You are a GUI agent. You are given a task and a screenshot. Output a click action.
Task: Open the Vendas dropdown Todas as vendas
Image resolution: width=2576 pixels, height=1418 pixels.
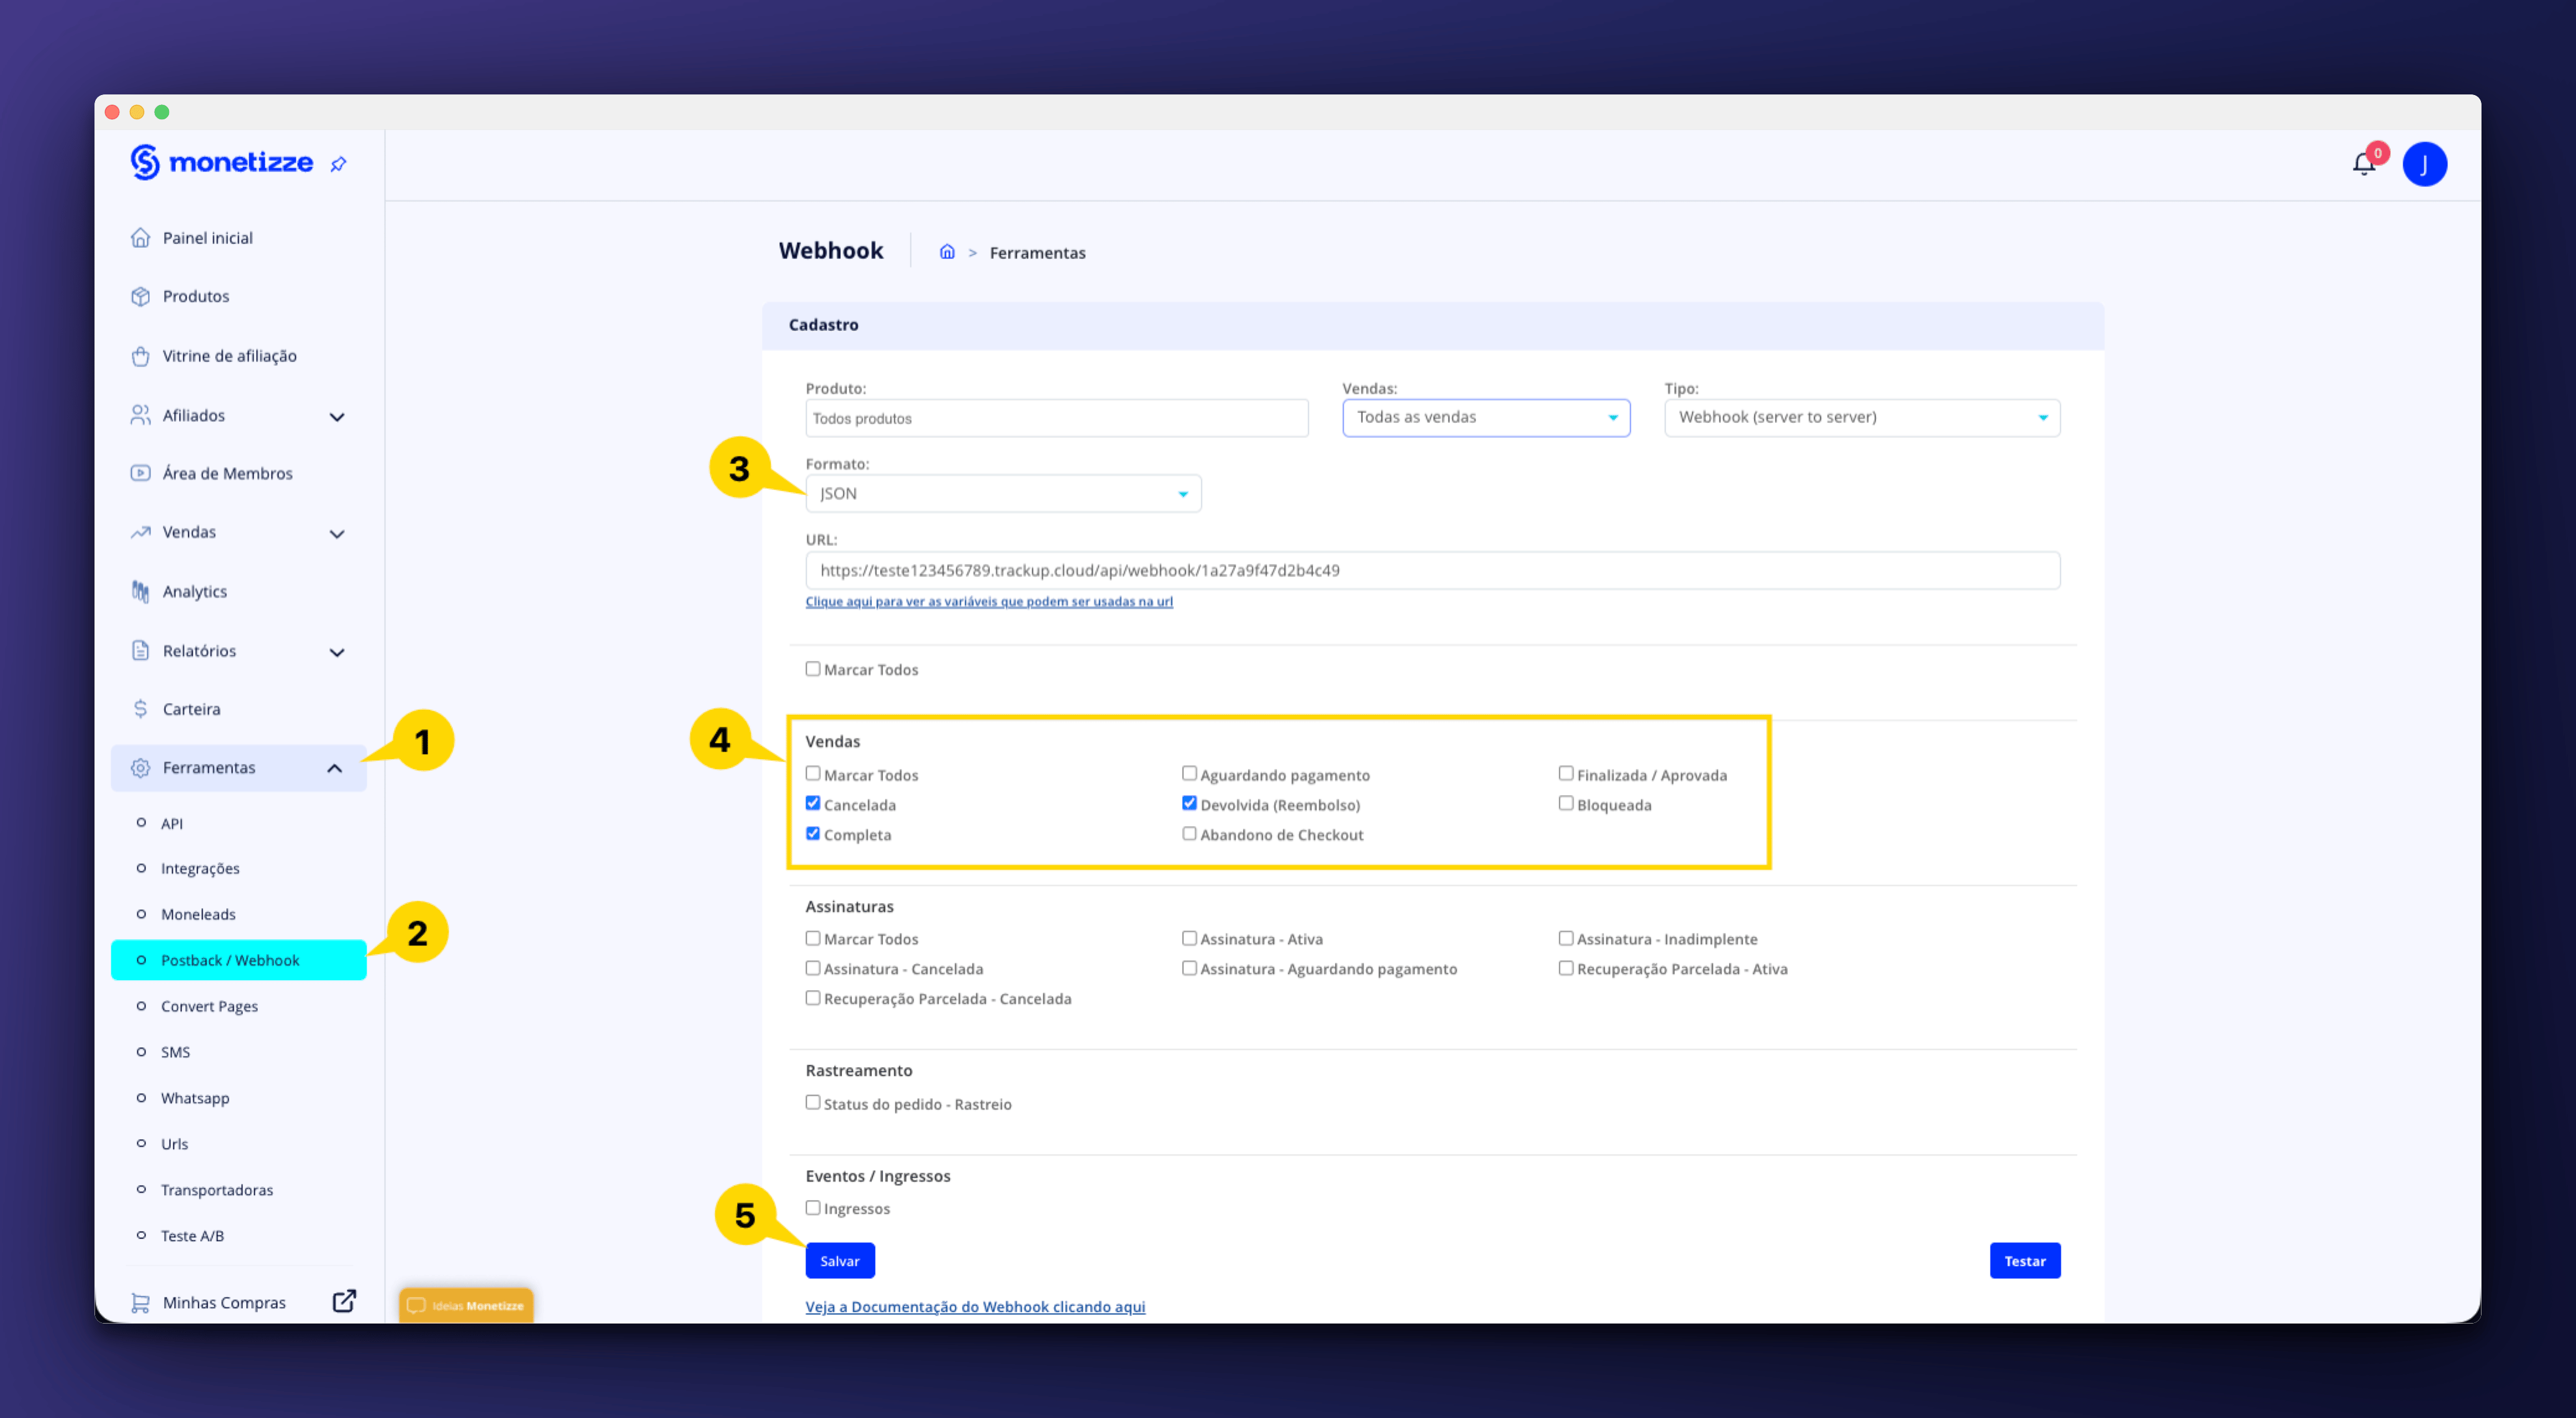(x=1486, y=418)
